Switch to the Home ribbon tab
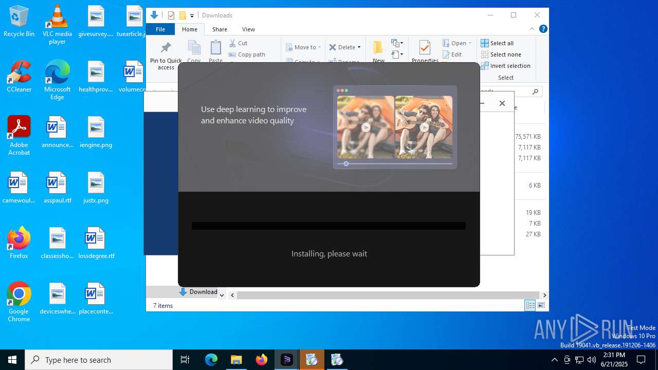 tap(190, 29)
